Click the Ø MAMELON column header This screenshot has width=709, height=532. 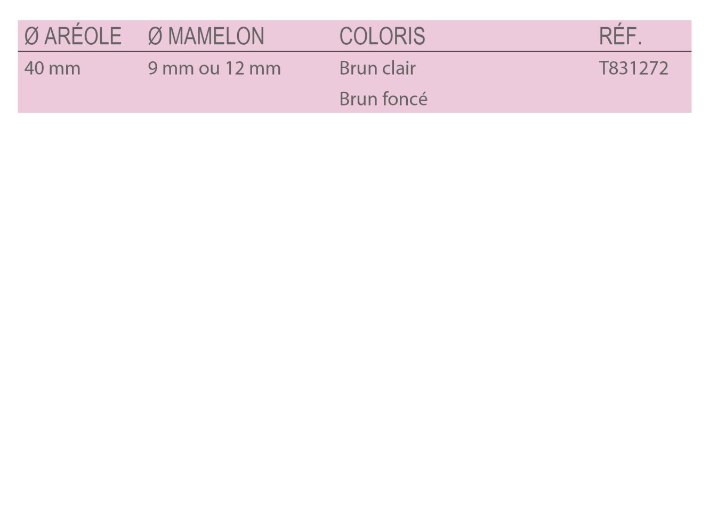(206, 36)
